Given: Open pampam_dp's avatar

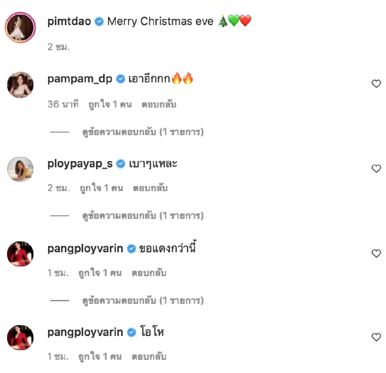Looking at the screenshot, I should pos(20,85).
